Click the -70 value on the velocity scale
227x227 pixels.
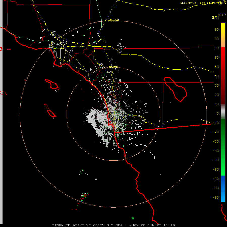point(216,179)
